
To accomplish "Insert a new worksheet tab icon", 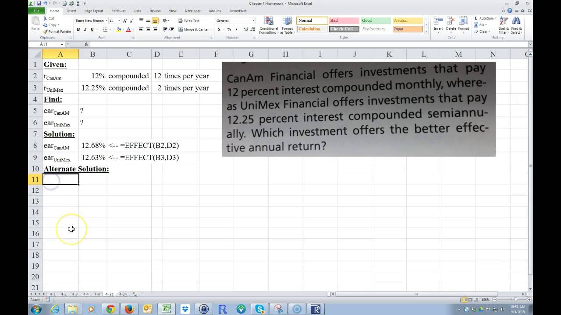I will (x=135, y=294).
